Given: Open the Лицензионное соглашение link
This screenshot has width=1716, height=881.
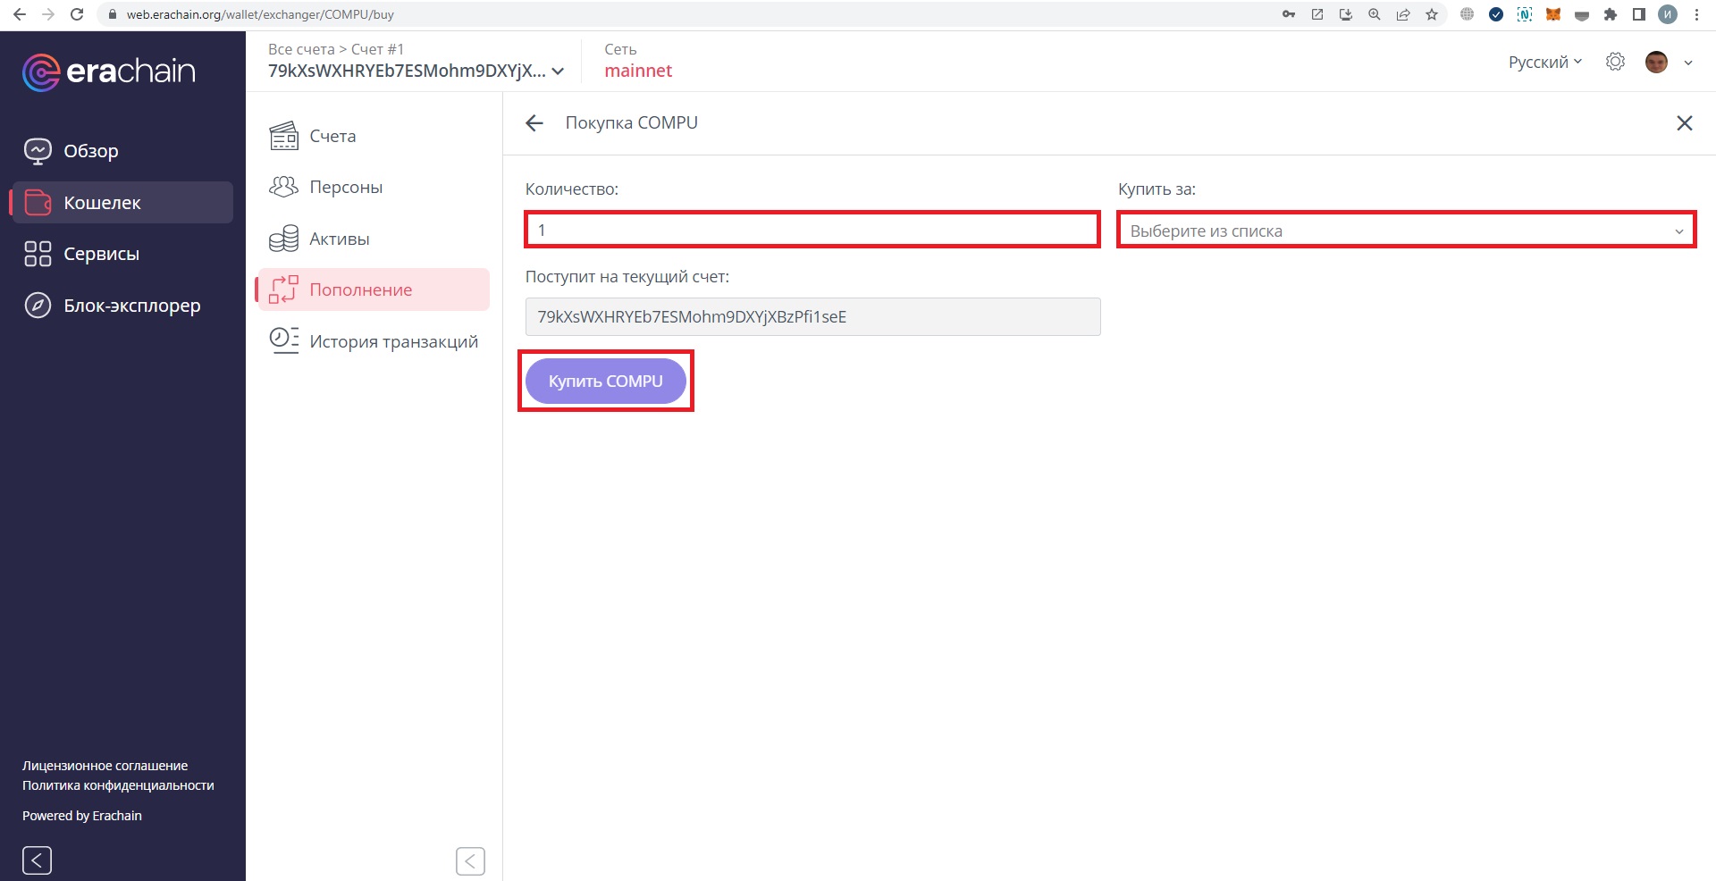Looking at the screenshot, I should [x=105, y=766].
